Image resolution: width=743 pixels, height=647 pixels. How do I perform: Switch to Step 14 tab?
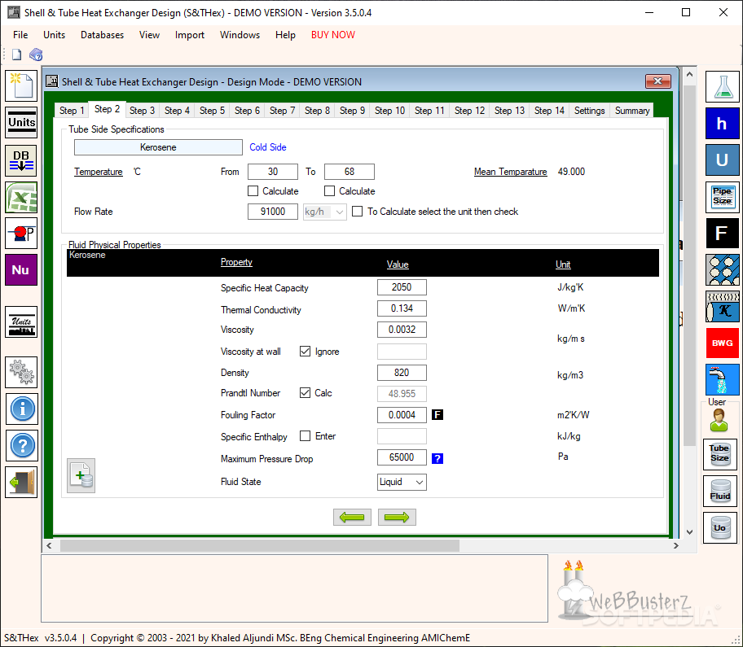[549, 111]
